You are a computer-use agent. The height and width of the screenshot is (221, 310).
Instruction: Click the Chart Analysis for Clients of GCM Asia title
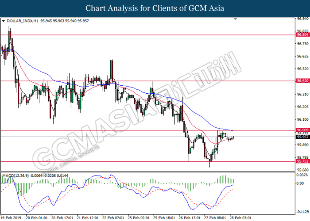155,8
